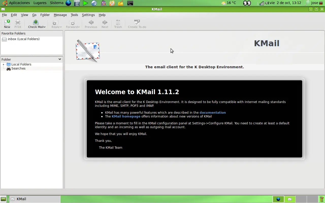Launch the terminal icon in top panel
Screen dimensions: 325x203
(x=130, y=3)
